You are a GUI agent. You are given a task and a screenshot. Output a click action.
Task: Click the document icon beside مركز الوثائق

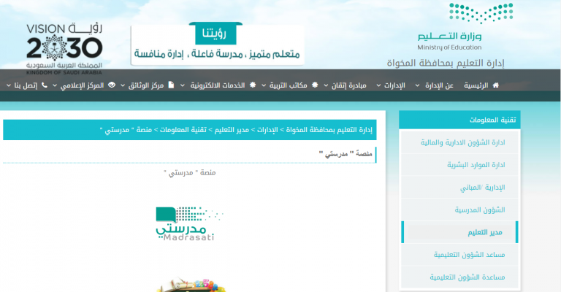(171, 85)
